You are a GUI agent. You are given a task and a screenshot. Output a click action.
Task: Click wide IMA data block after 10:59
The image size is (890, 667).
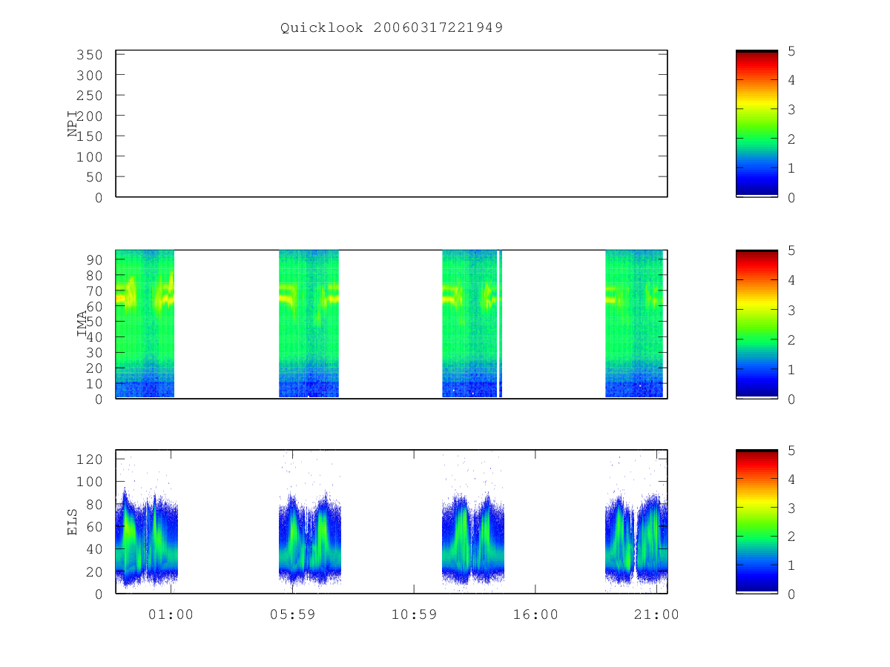click(x=469, y=324)
